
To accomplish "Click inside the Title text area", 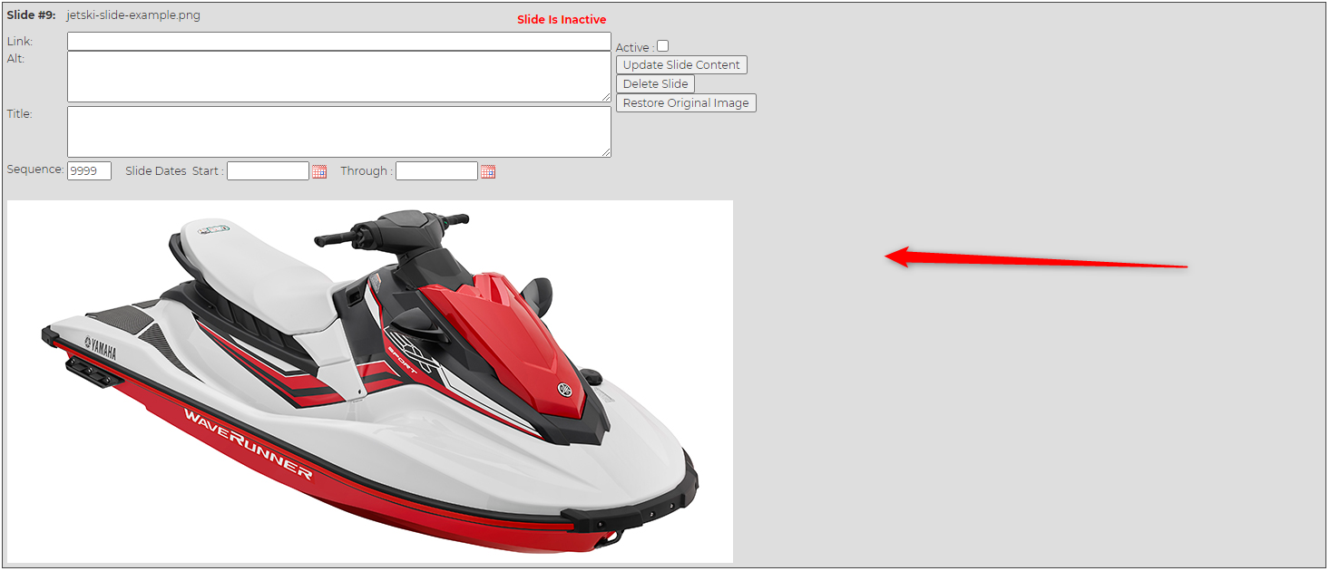I will click(x=339, y=132).
